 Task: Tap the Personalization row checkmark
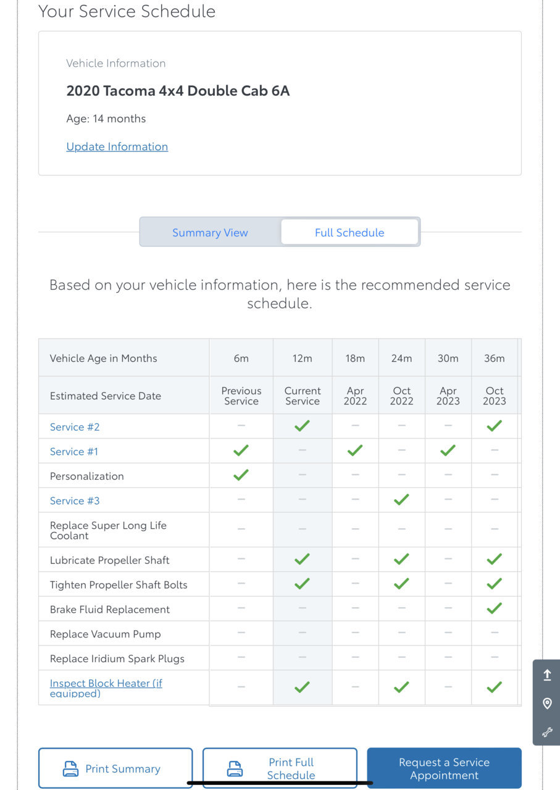click(x=241, y=475)
